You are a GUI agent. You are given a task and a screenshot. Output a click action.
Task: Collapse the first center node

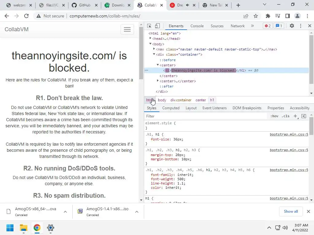coord(158,65)
